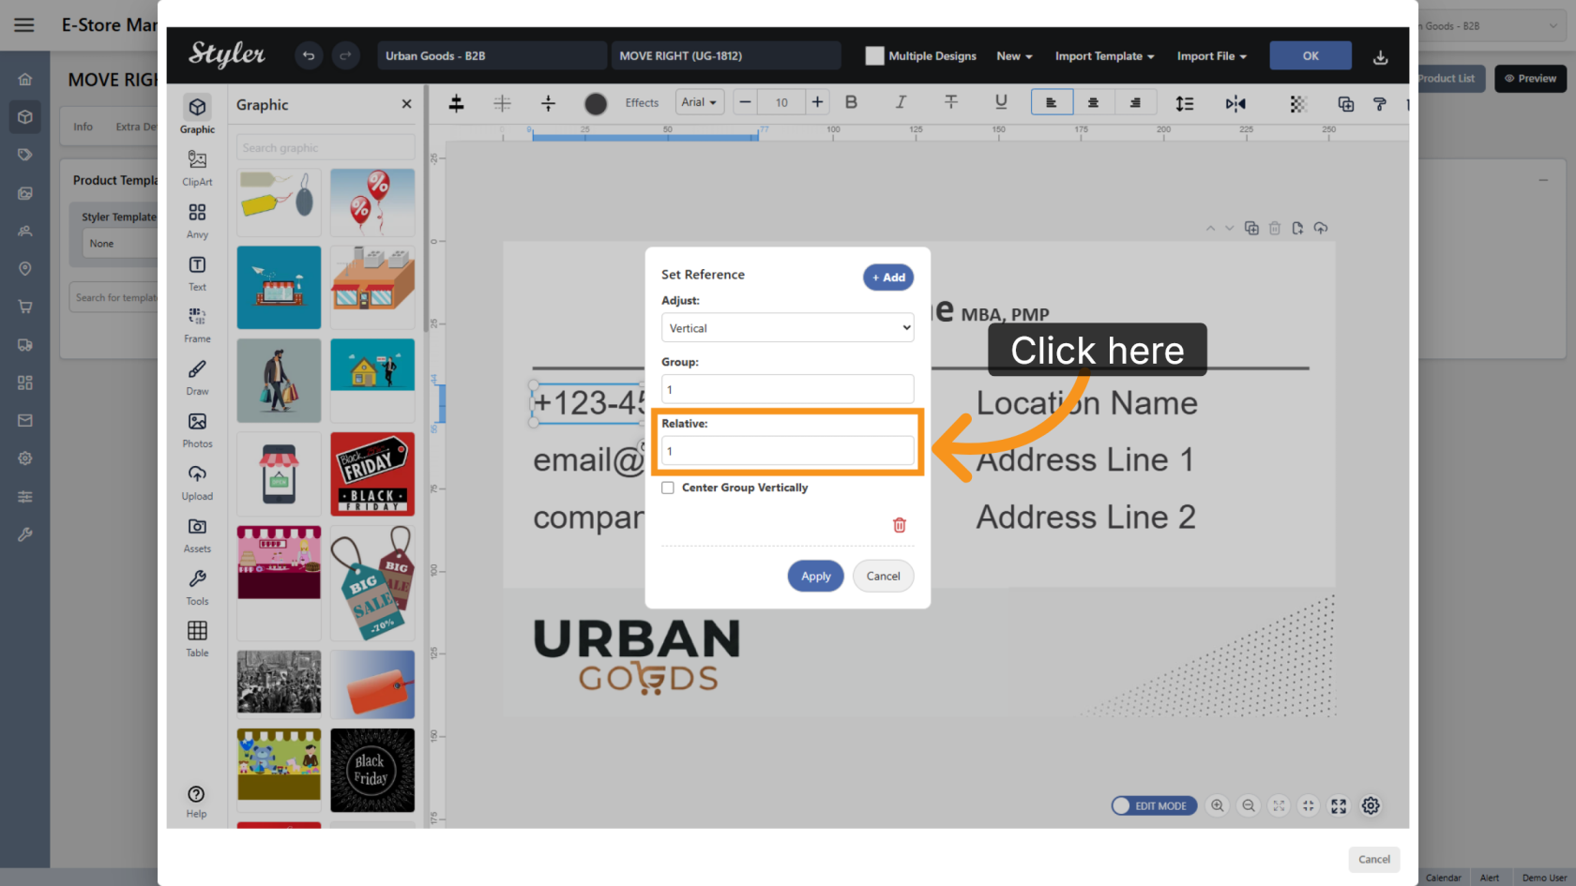Open the Graphic tool in Styler sidebar

pos(197,114)
